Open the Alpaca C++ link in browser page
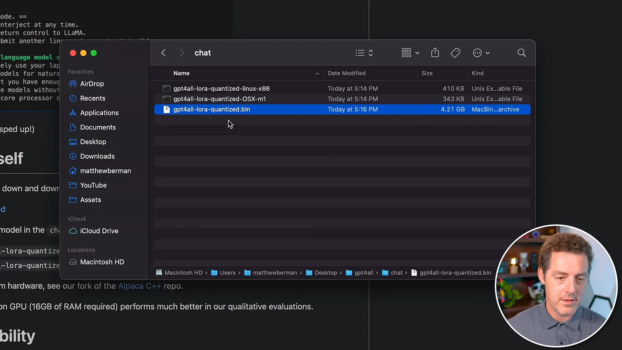The image size is (622, 350). (140, 286)
